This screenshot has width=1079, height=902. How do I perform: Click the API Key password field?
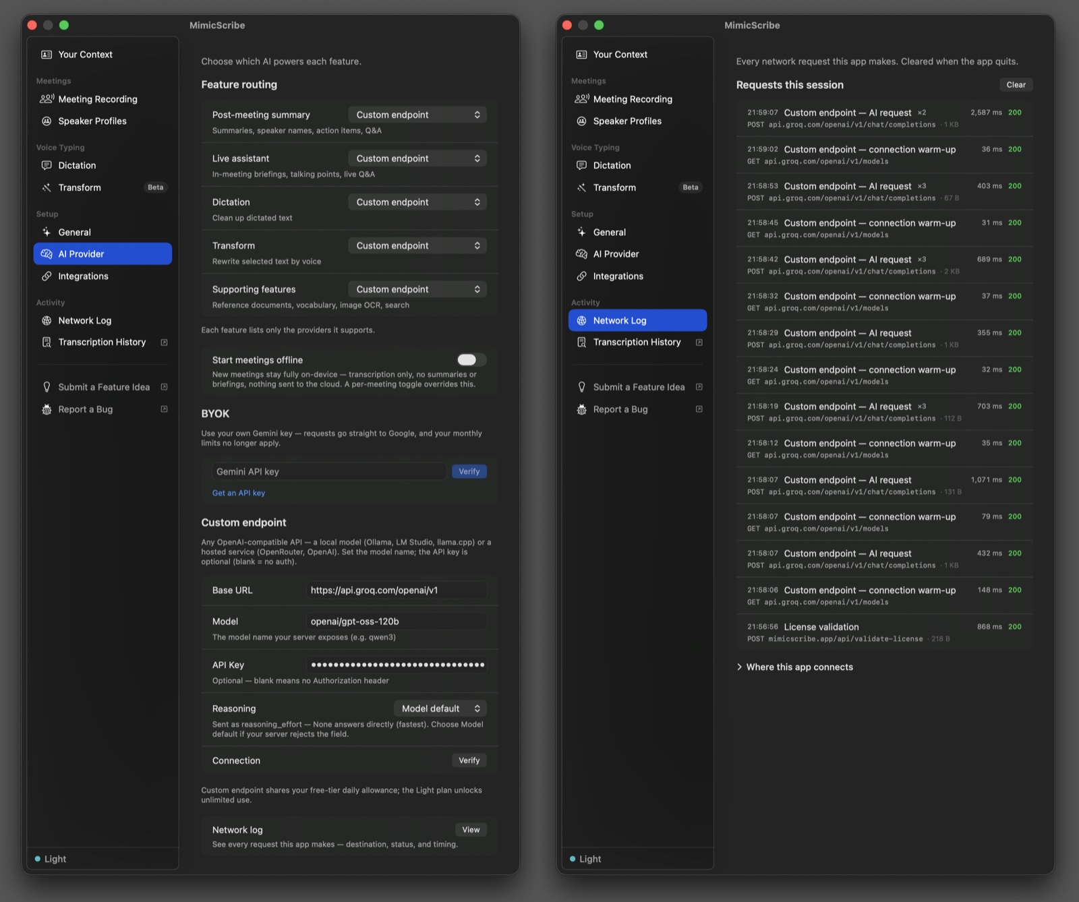396,665
